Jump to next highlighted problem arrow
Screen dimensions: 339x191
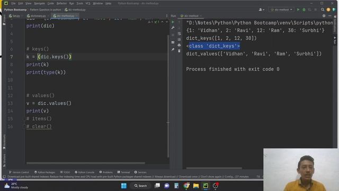click(x=167, y=22)
